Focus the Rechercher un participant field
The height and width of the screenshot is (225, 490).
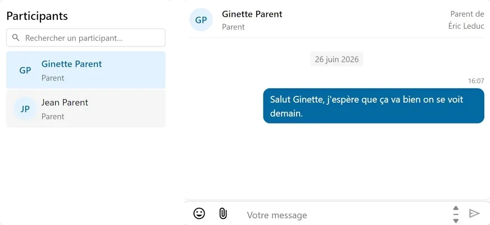pos(86,38)
